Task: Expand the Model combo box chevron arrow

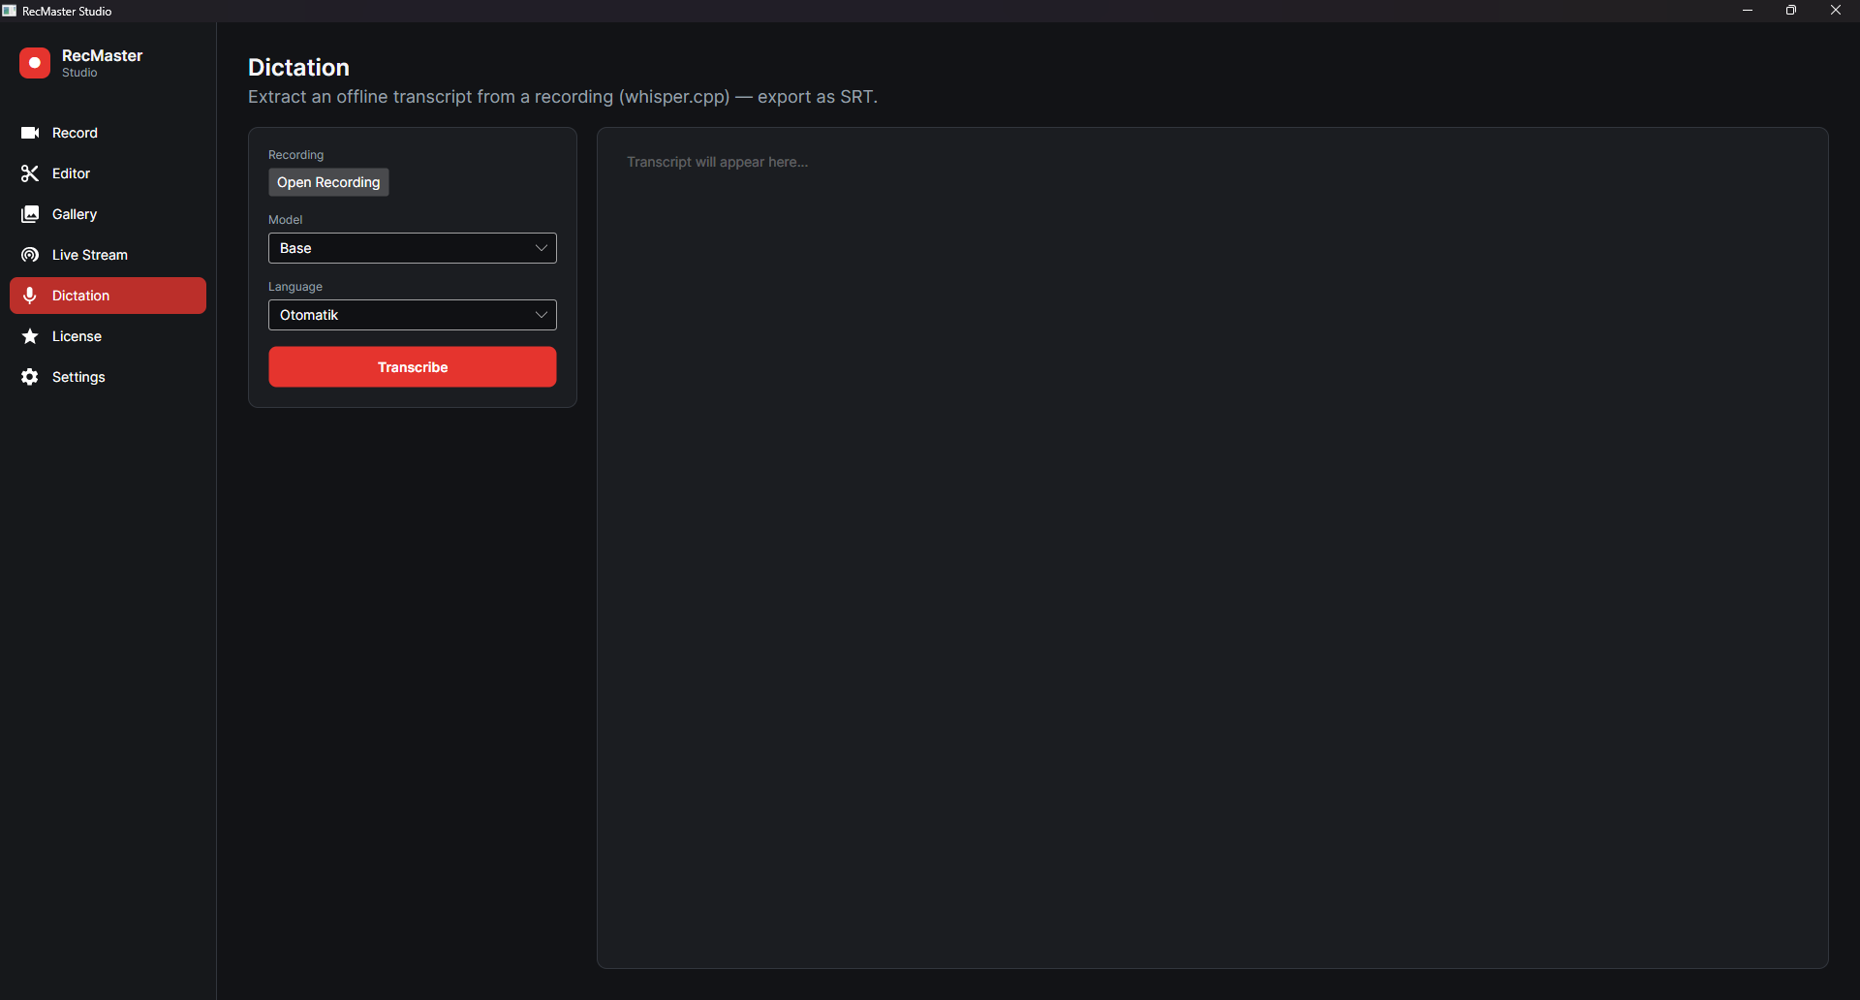Action: click(542, 248)
